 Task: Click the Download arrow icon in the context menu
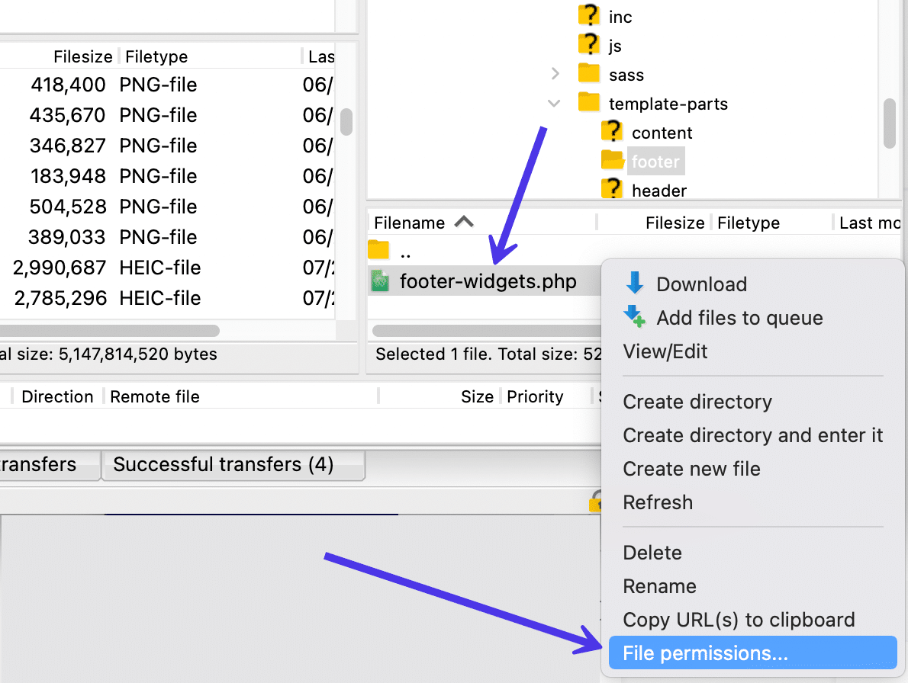pos(634,284)
